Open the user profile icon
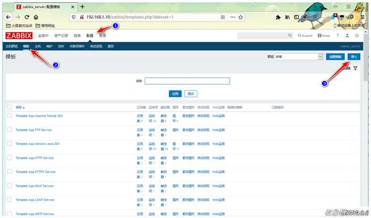 click(347, 36)
